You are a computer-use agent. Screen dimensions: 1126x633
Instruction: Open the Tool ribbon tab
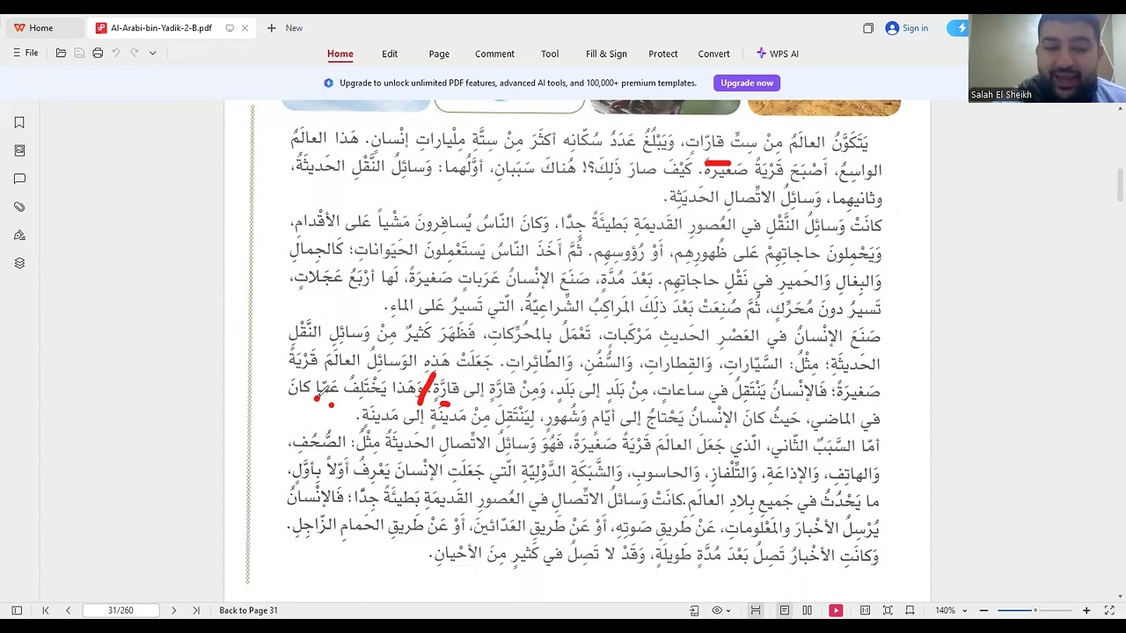point(550,54)
